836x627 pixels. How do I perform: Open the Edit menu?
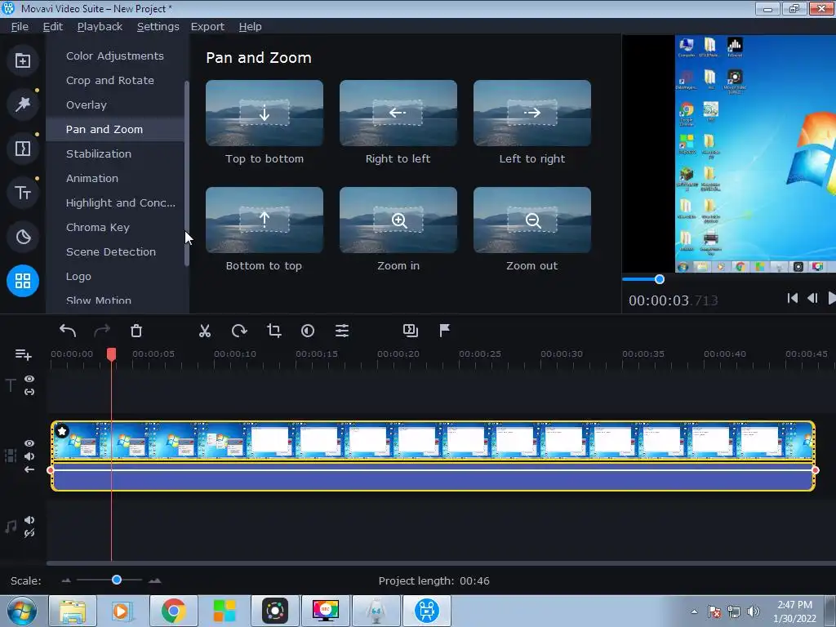53,27
